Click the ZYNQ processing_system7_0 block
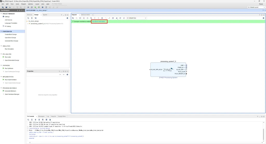Image resolution: width=266 pixels, height=144 pixels. [x=168, y=70]
